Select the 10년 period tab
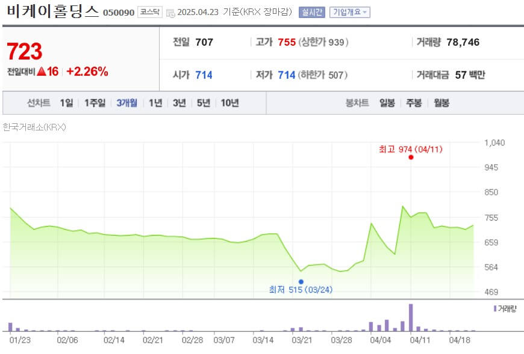This screenshot has height=354, width=524. click(231, 103)
